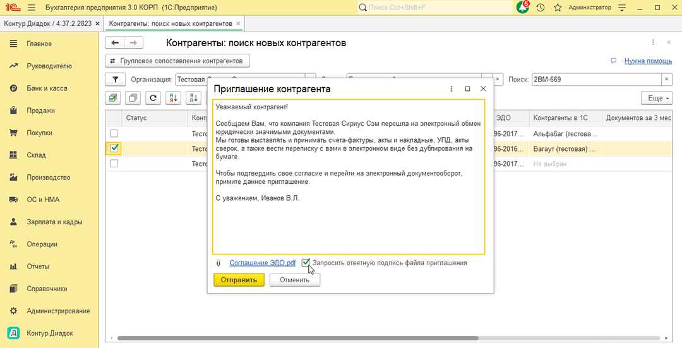
Task: Sort by Документов за 3 мес column header
Action: click(x=638, y=118)
